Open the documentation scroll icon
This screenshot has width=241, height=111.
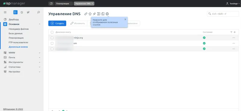99,14
